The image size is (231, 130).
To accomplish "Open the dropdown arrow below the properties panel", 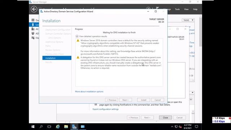I will 192,92.
